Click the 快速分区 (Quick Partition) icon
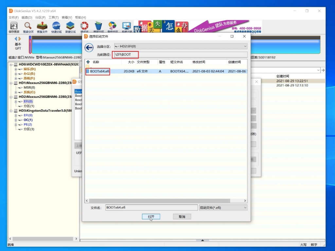This screenshot has width=335, height=251. [56, 27]
